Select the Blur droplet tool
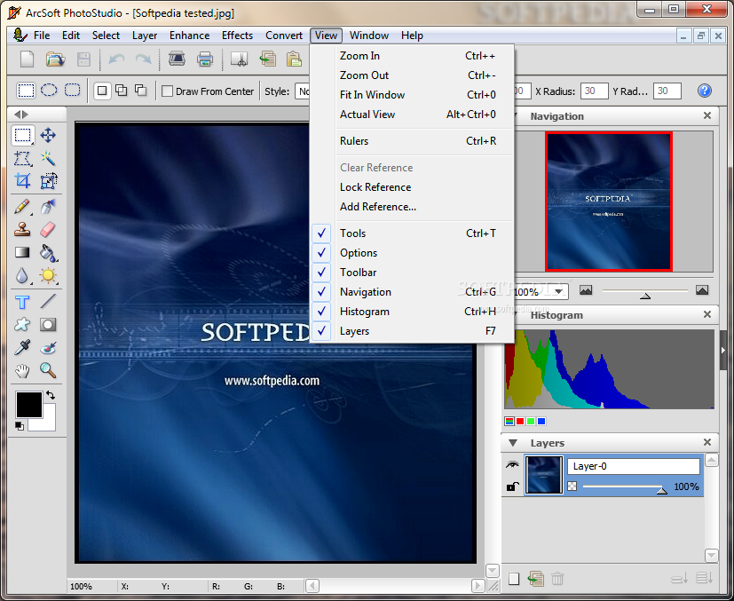The height and width of the screenshot is (601, 734). coord(22,276)
